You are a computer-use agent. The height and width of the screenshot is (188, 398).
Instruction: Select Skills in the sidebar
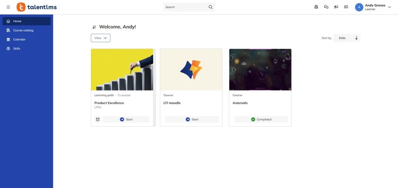[17, 49]
